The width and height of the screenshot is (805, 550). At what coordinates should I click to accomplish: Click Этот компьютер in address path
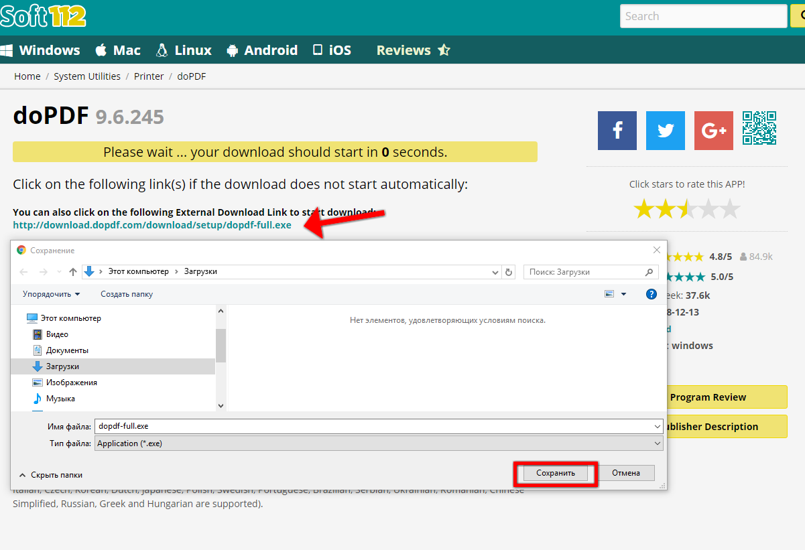tap(139, 272)
